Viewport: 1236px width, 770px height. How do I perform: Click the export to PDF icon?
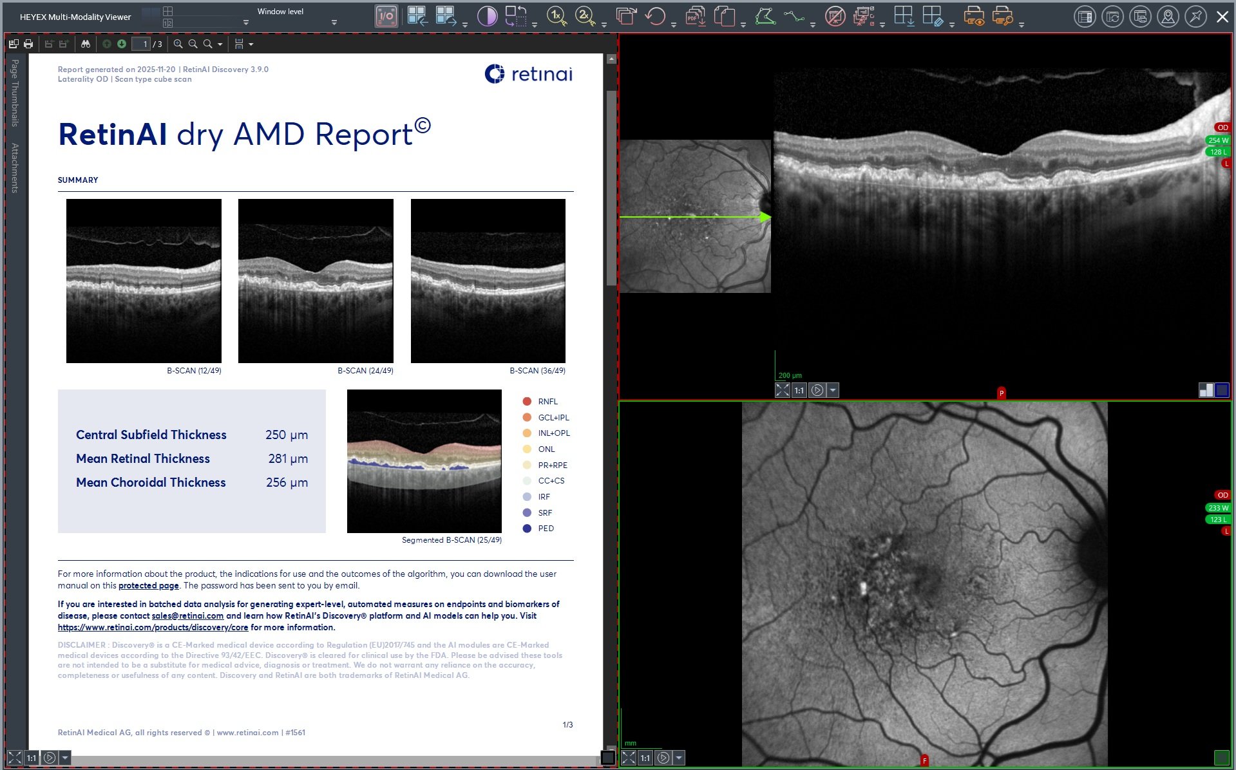(x=695, y=16)
